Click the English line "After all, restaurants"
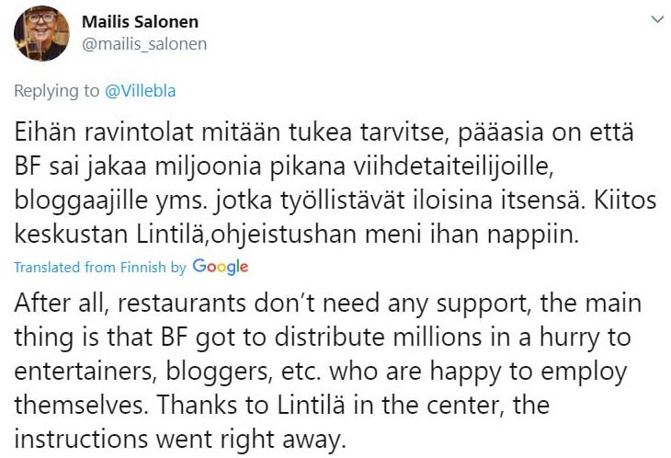The width and height of the screenshot is (671, 458). (328, 303)
